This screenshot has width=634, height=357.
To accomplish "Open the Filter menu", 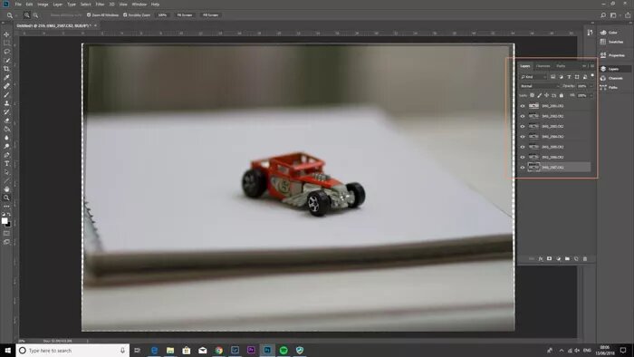I will pos(100,5).
